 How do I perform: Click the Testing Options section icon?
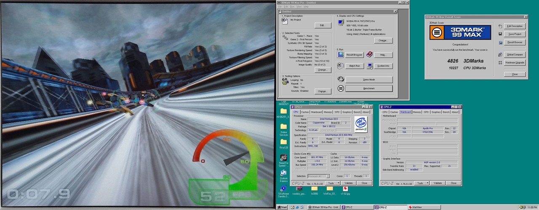click(285, 81)
